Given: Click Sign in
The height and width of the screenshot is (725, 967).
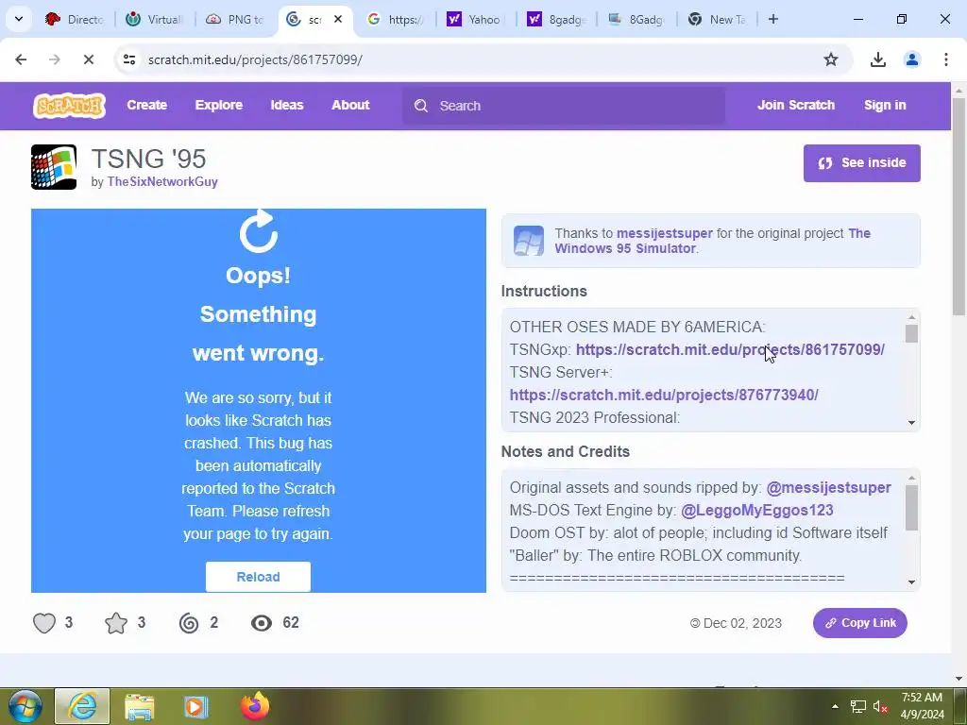Looking at the screenshot, I should tap(885, 106).
